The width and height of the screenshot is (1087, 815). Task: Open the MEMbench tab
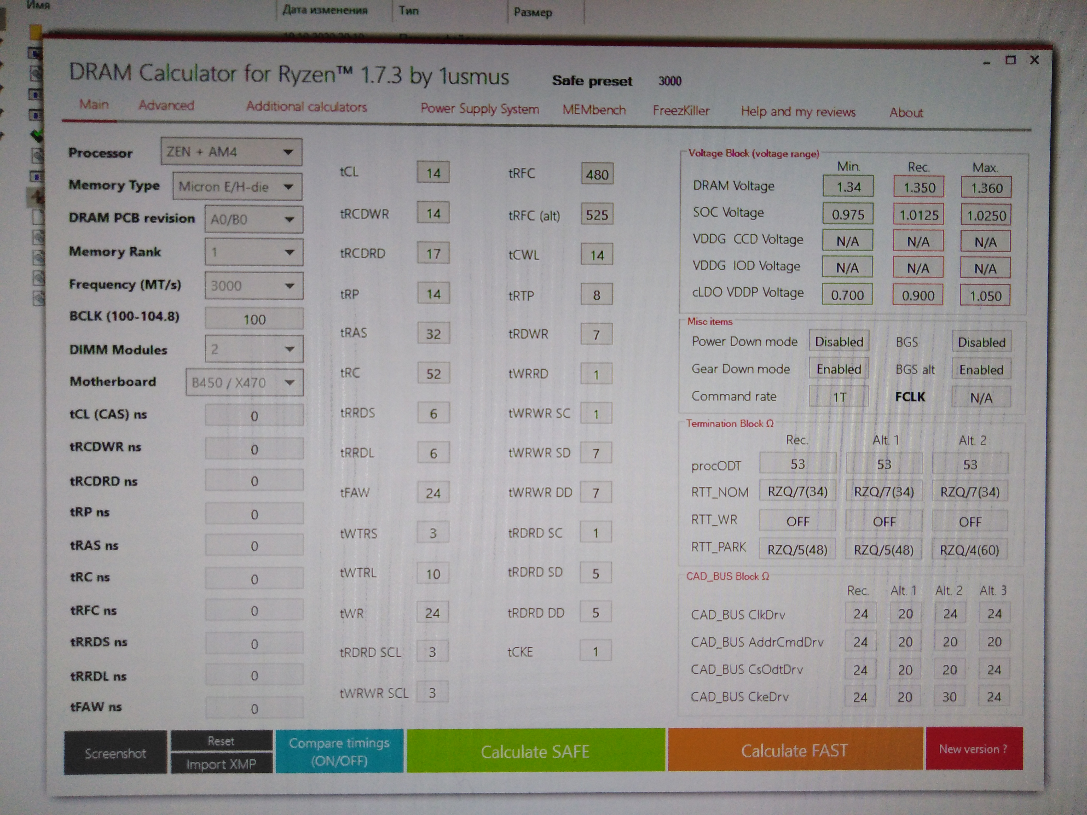[594, 109]
